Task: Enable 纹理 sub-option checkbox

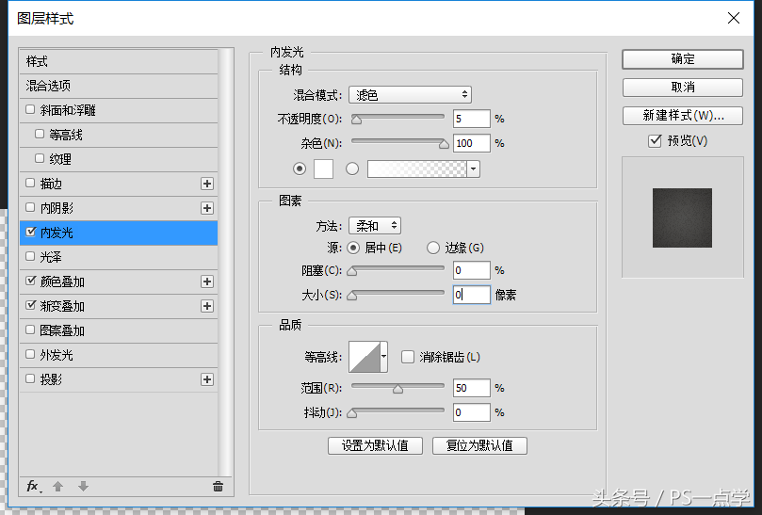Action: tap(40, 158)
